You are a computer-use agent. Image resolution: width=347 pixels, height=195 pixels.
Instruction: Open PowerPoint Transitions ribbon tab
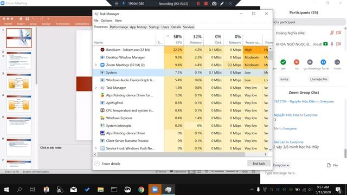(x=63, y=24)
